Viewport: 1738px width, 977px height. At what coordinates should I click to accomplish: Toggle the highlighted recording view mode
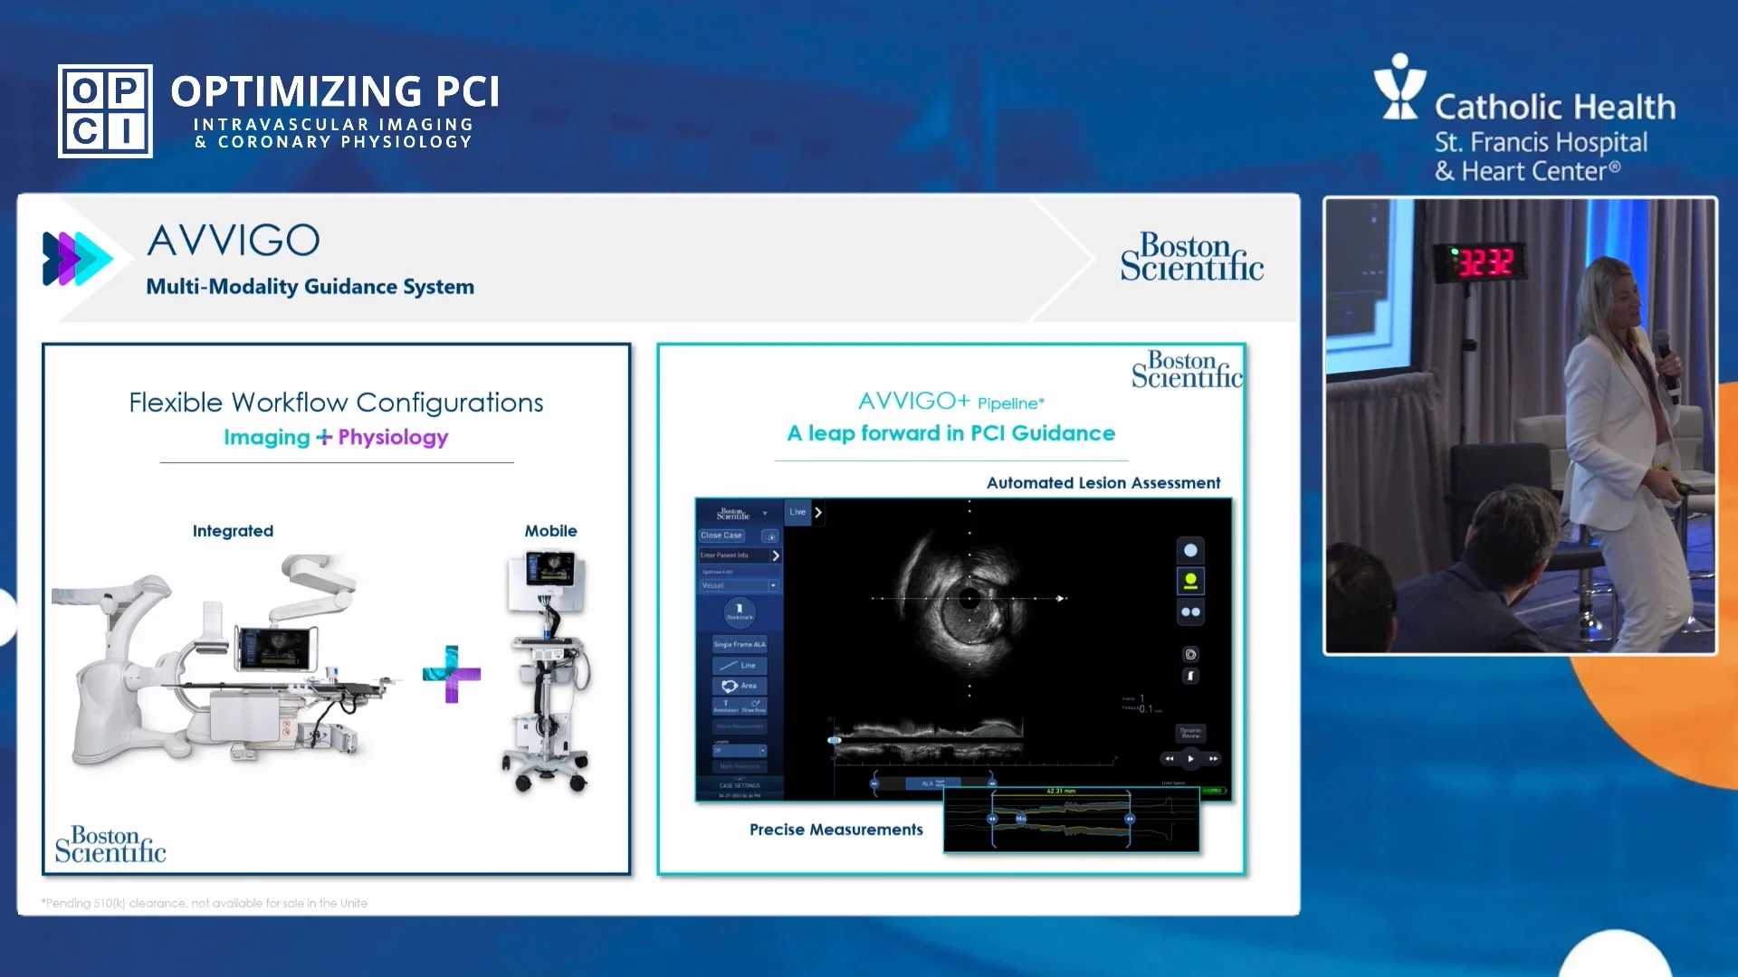point(1191,581)
